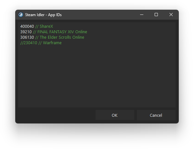194x149 pixels.
Task: Close the App IDs dialog
Action: [x=171, y=15]
